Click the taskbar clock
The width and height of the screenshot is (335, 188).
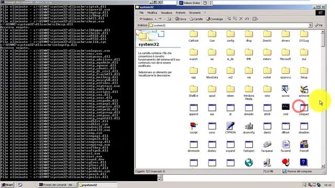coord(328,185)
